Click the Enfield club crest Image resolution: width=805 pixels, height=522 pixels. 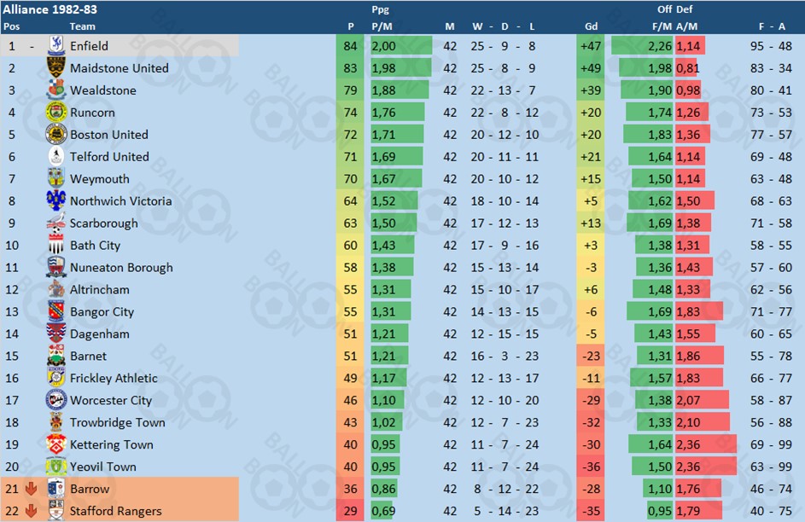[x=56, y=46]
